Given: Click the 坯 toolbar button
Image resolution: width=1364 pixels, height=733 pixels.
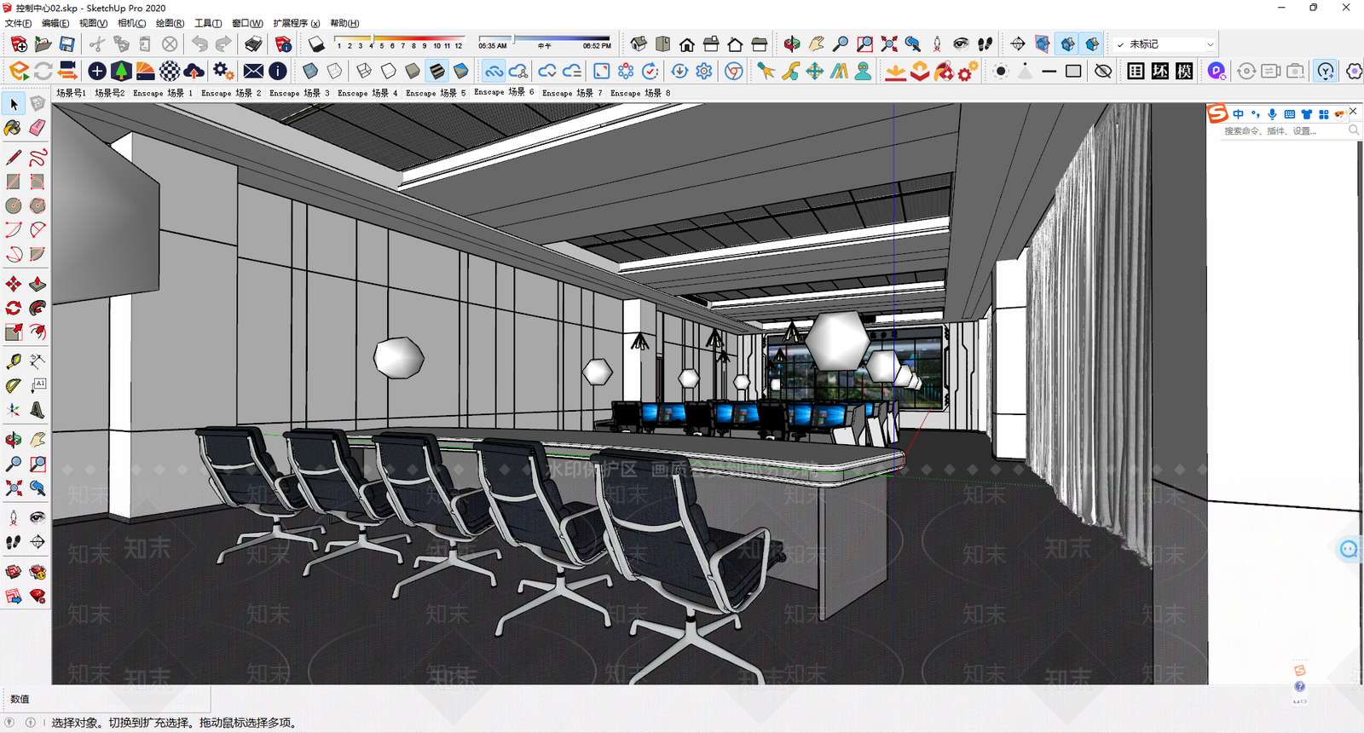Looking at the screenshot, I should tap(1160, 71).
